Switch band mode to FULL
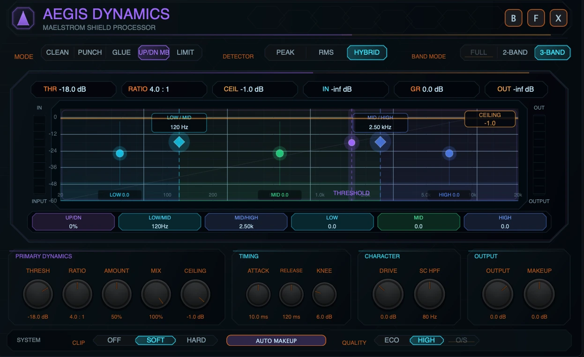This screenshot has width=584, height=357. tap(479, 52)
